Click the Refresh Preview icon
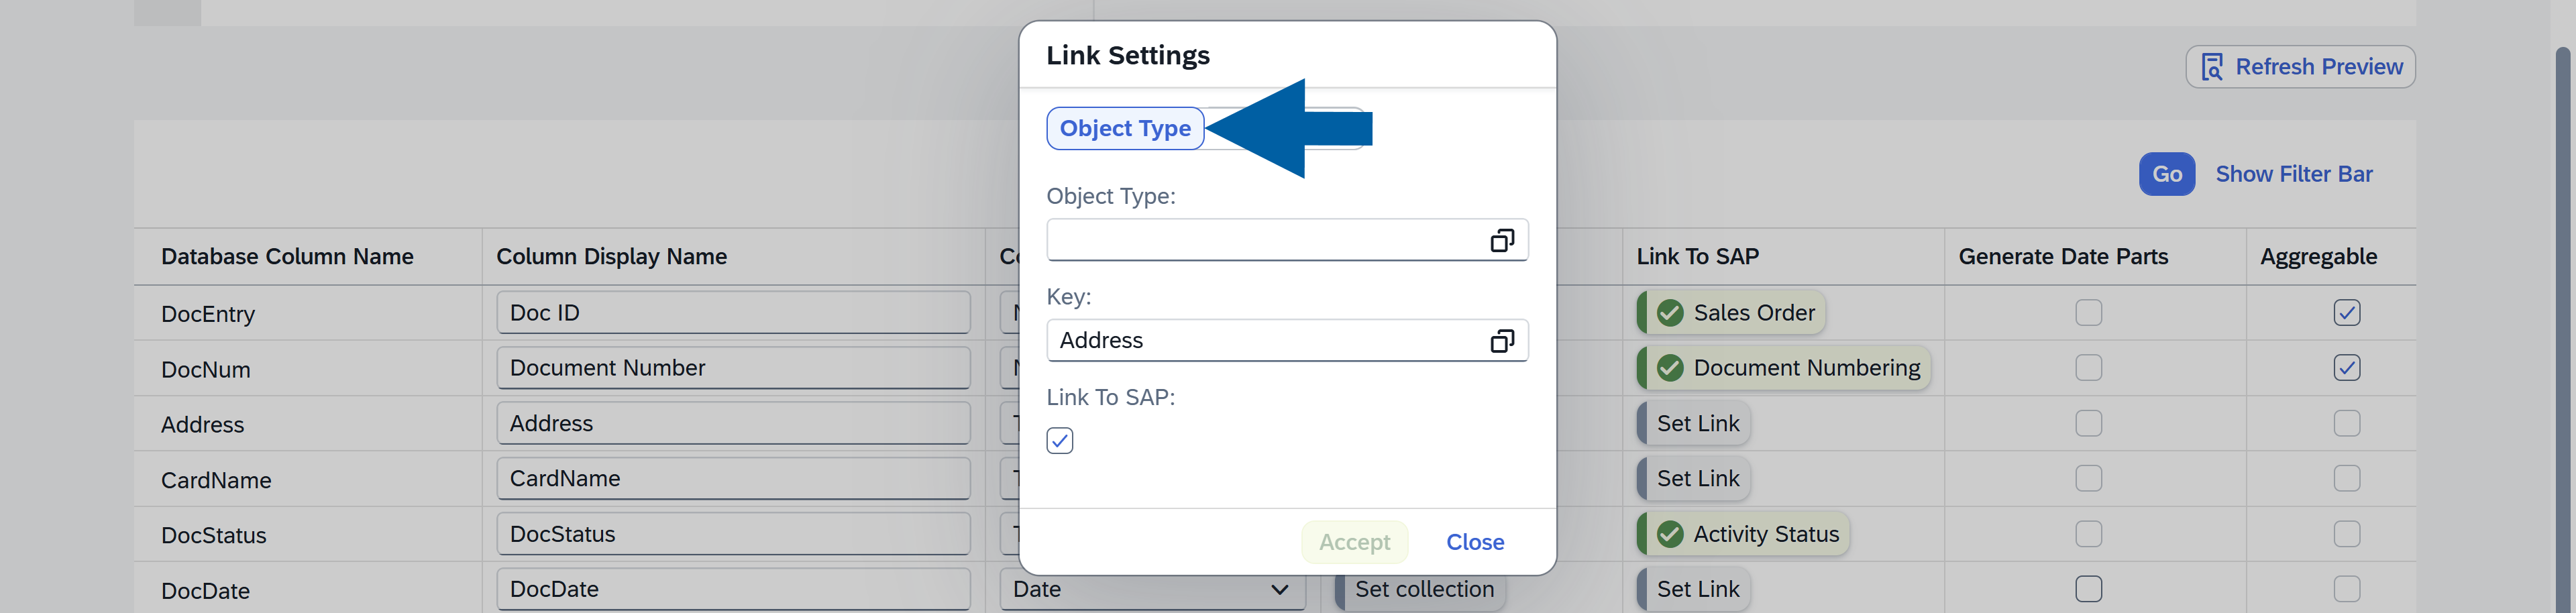 pyautogui.click(x=2211, y=67)
